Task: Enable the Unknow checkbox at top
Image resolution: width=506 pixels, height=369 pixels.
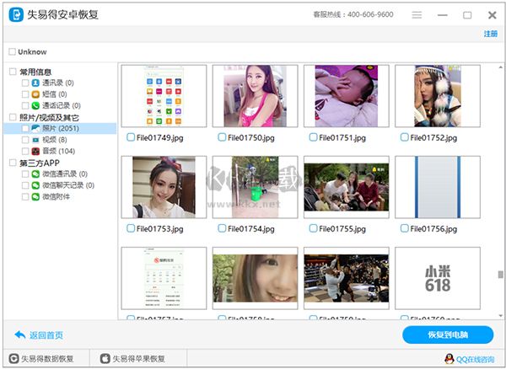Action: [11, 52]
